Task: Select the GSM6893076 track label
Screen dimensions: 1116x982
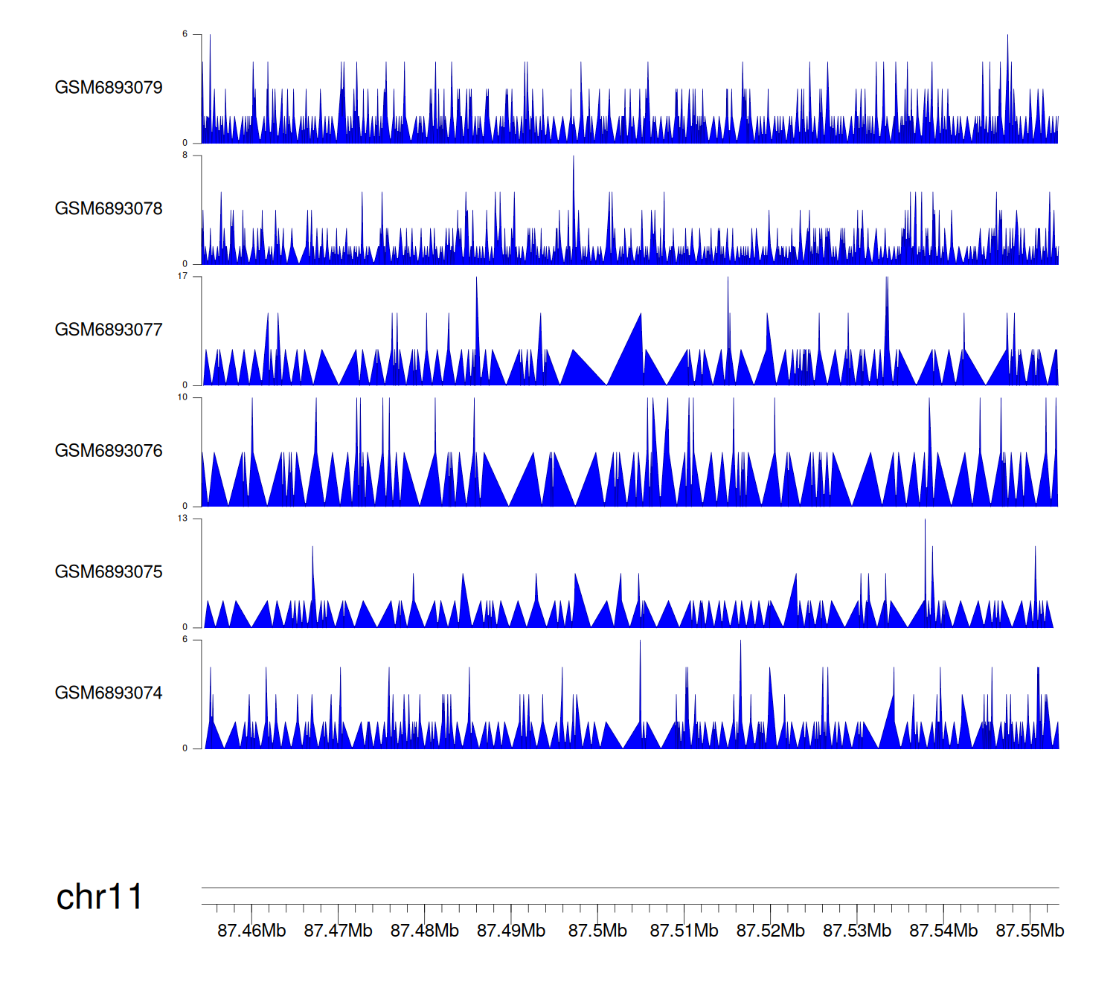Action: [x=109, y=451]
